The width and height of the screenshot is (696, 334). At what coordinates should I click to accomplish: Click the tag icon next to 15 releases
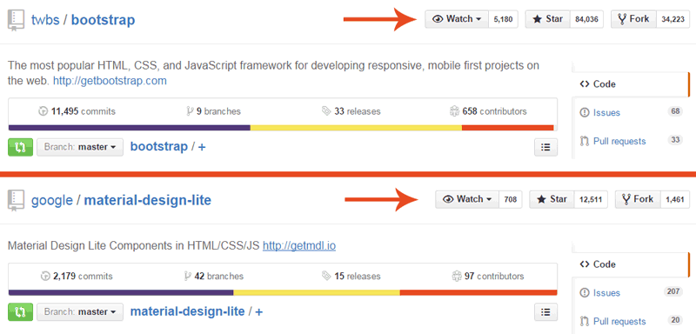click(327, 277)
